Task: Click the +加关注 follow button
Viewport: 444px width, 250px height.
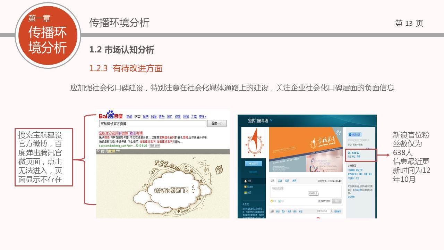Action: 254,164
